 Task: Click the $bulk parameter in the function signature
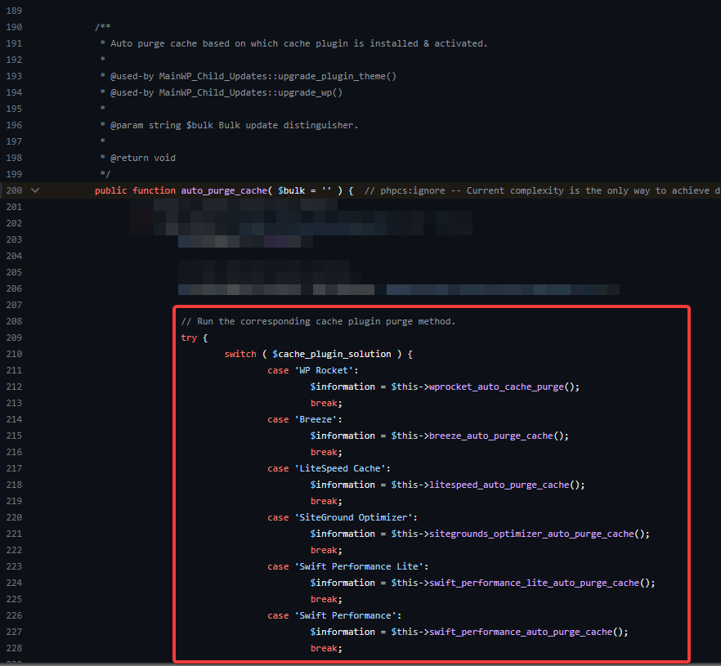[291, 190]
